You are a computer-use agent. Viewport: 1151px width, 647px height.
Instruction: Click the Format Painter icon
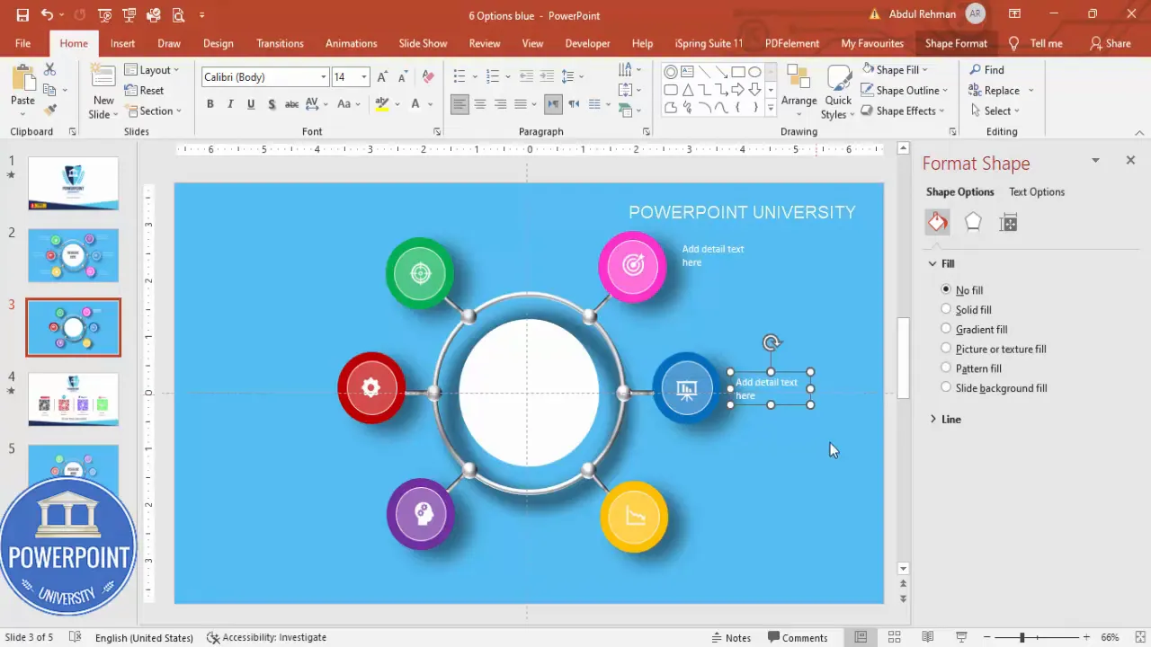50,110
